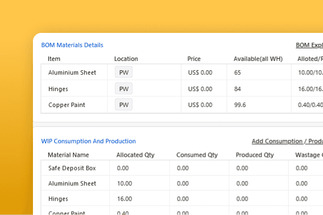Image resolution: width=323 pixels, height=215 pixels.
Task: Click the Produced Qty column header
Action: pyautogui.click(x=255, y=155)
